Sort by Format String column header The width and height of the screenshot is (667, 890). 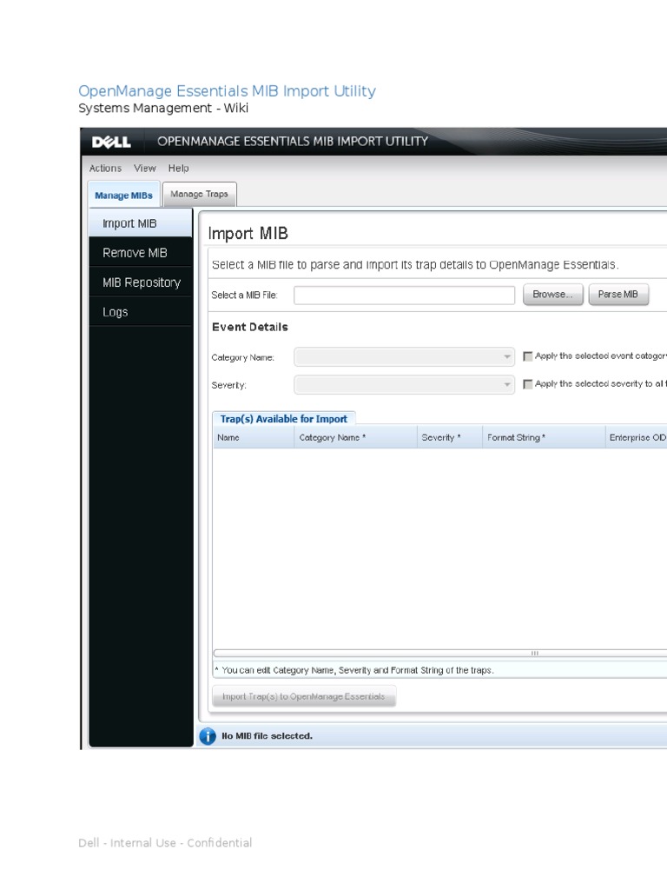coord(544,438)
